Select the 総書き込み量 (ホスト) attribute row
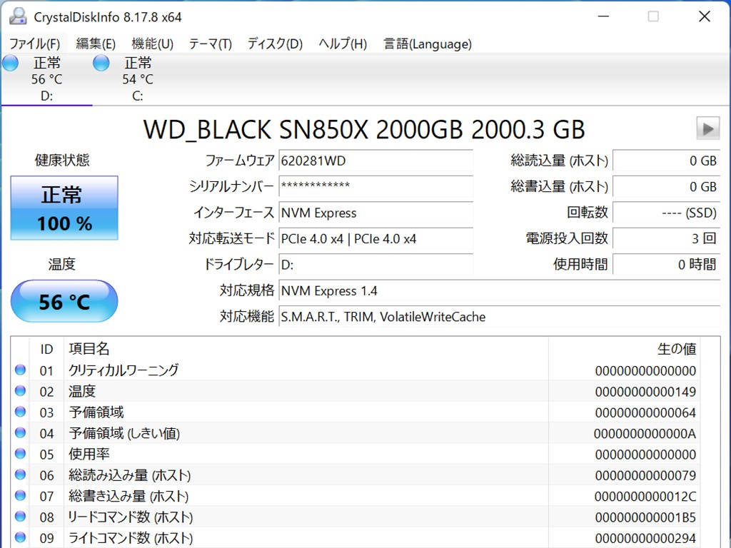Screen dimensions: 731x548 [x=286, y=496]
